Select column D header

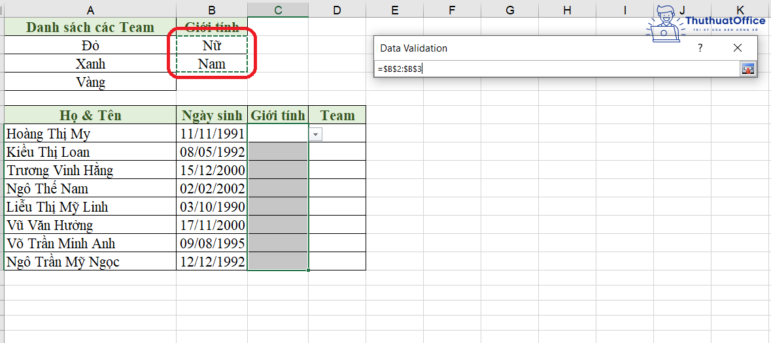pos(337,10)
